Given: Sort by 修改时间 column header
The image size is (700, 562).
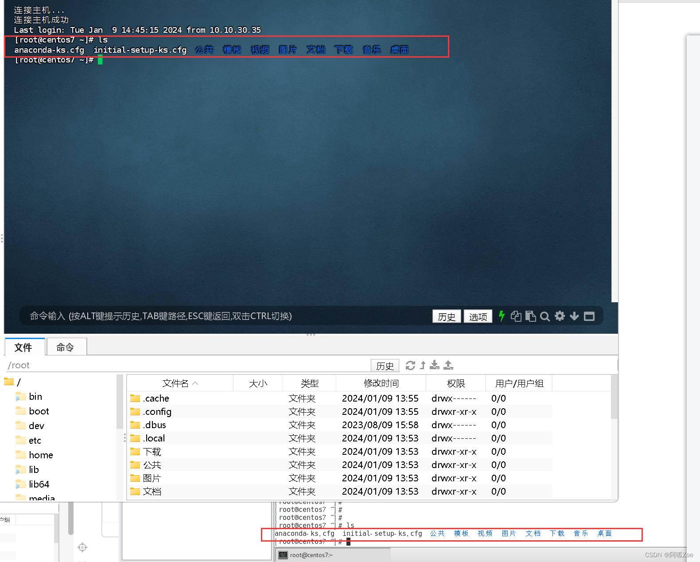Looking at the screenshot, I should coord(381,383).
